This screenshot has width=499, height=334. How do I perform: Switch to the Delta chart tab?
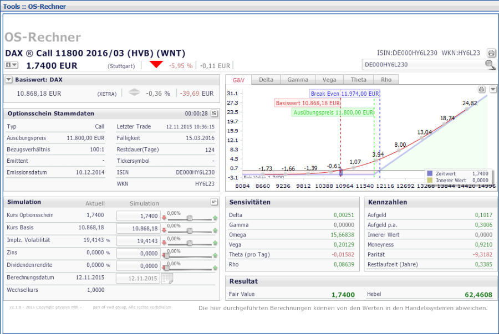(266, 80)
